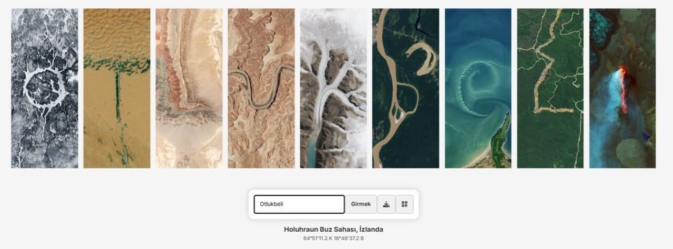Choose the red lava flow thumbnail
This screenshot has width=673, height=249.
coord(623,88)
